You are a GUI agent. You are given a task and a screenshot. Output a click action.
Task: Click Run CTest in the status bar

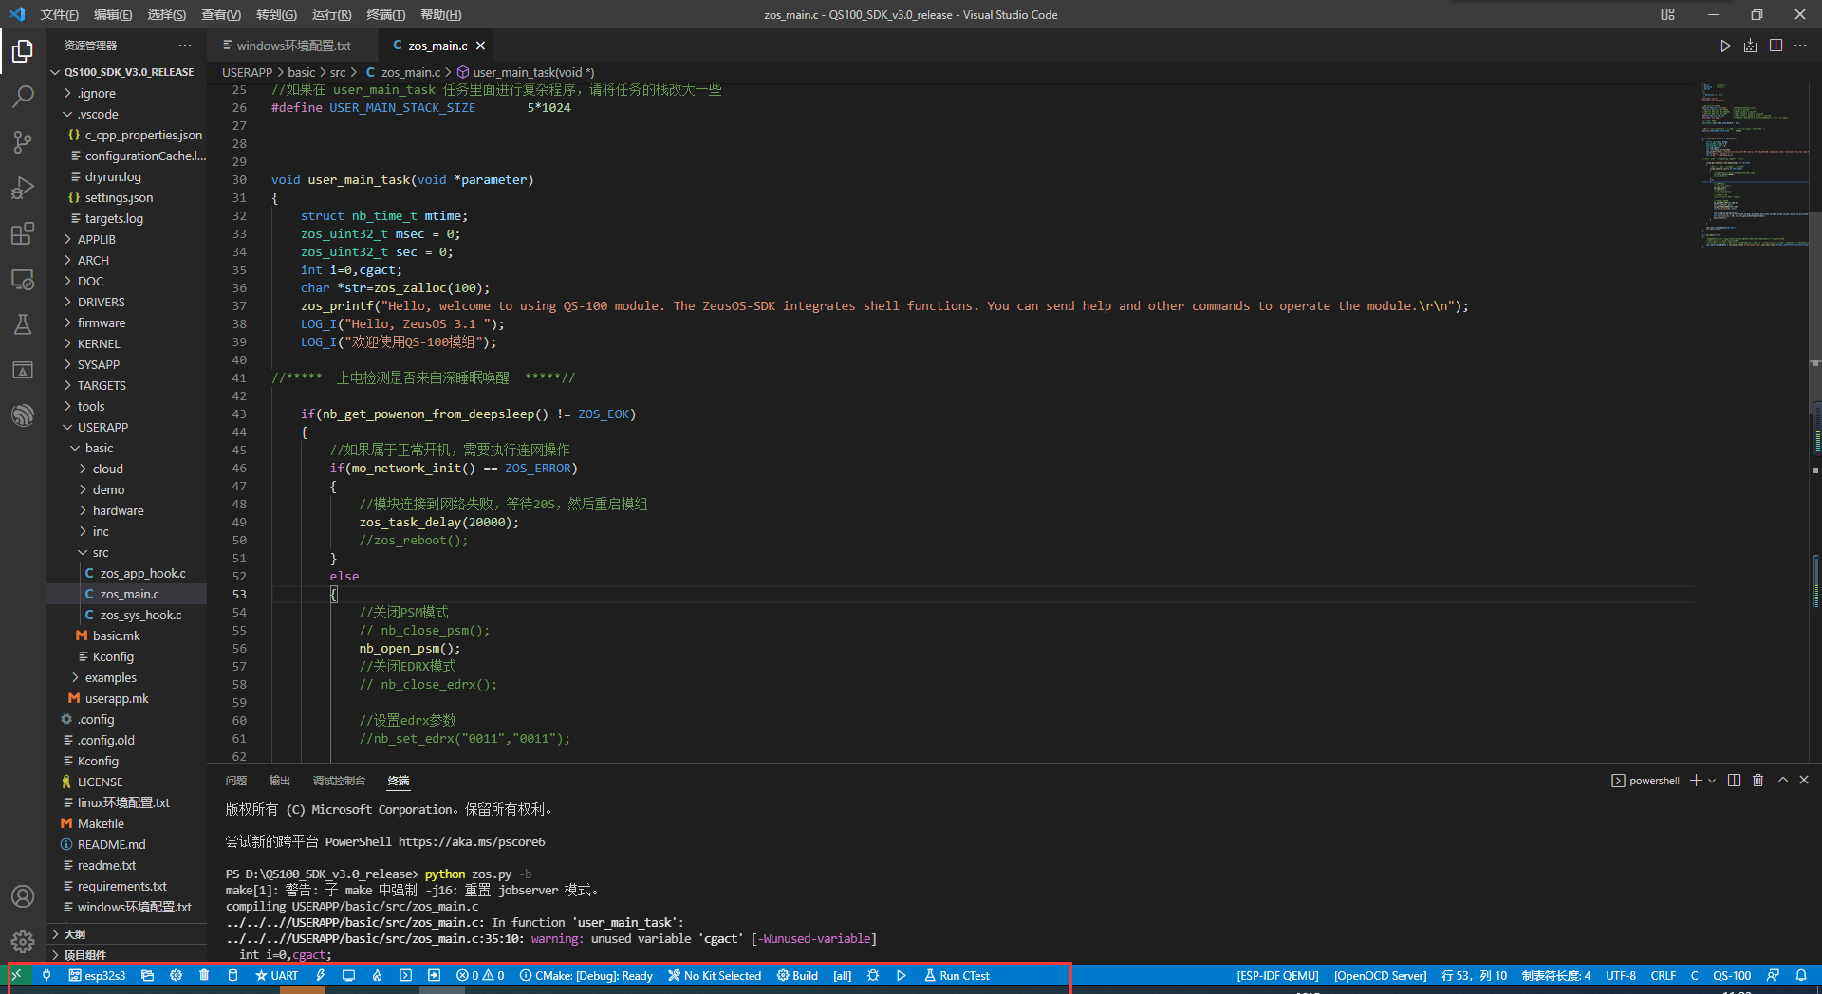point(956,975)
